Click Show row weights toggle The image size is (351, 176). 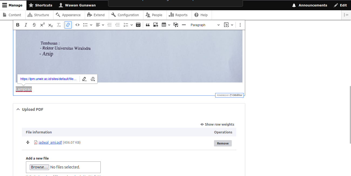(x=217, y=125)
